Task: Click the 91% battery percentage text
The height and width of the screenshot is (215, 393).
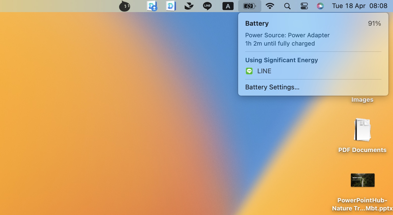Action: (x=374, y=24)
